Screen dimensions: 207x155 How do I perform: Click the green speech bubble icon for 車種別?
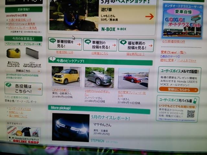(88, 42)
